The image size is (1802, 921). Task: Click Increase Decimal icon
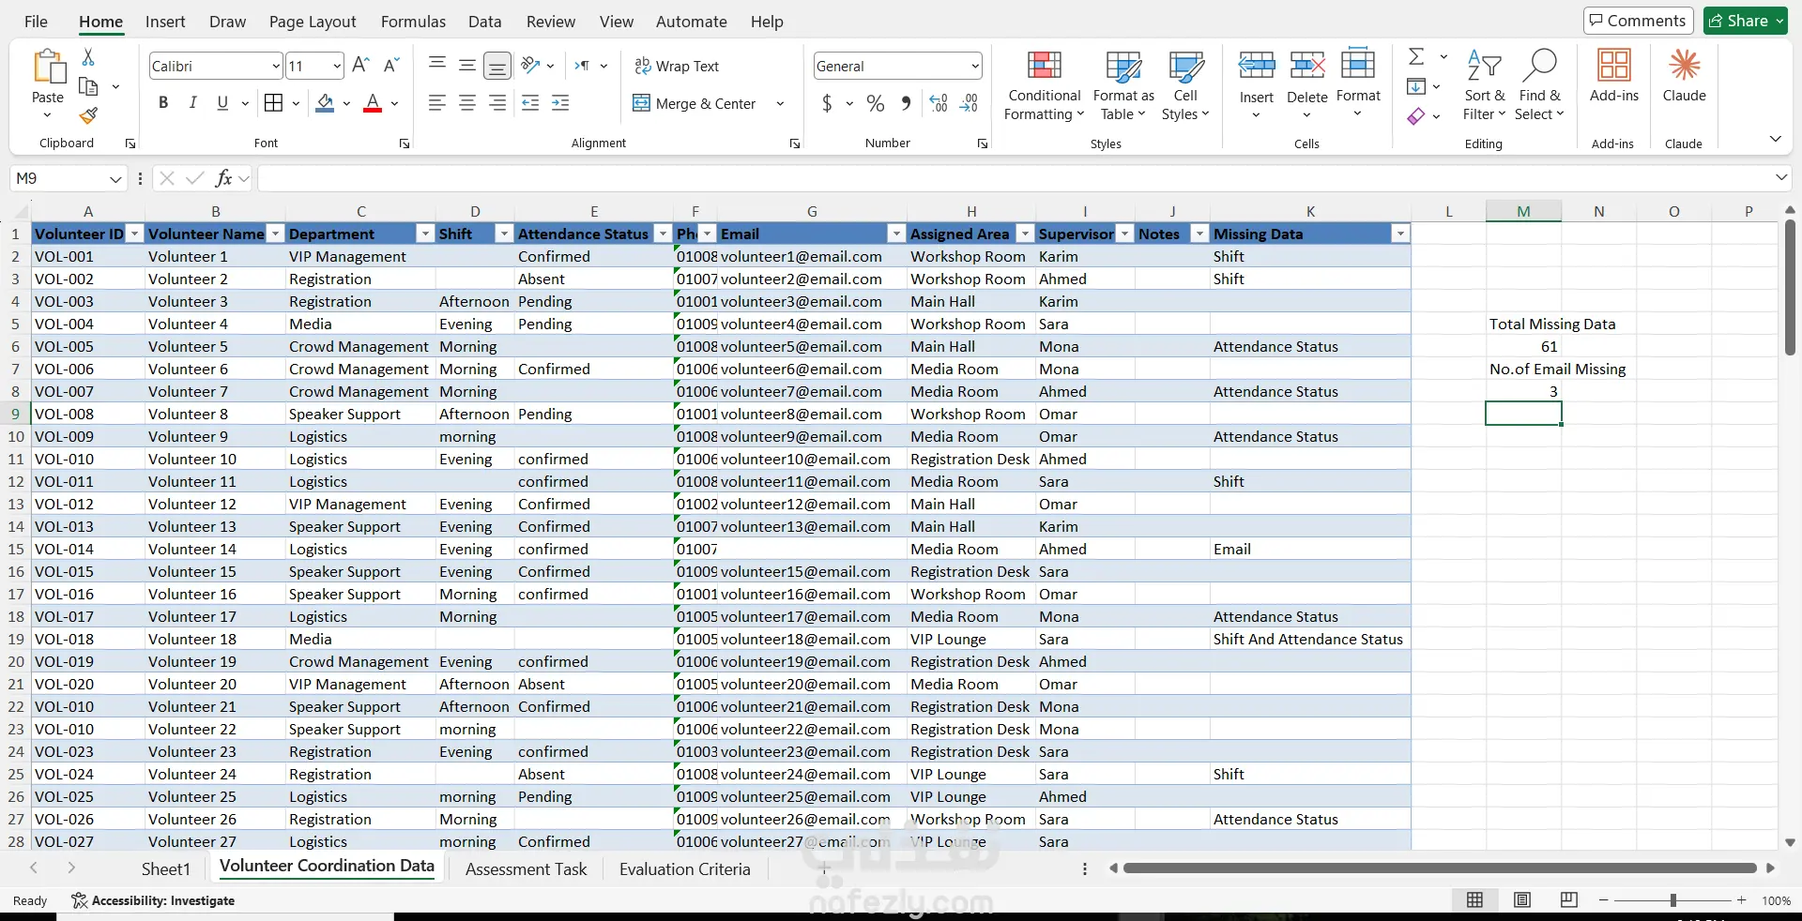939,103
